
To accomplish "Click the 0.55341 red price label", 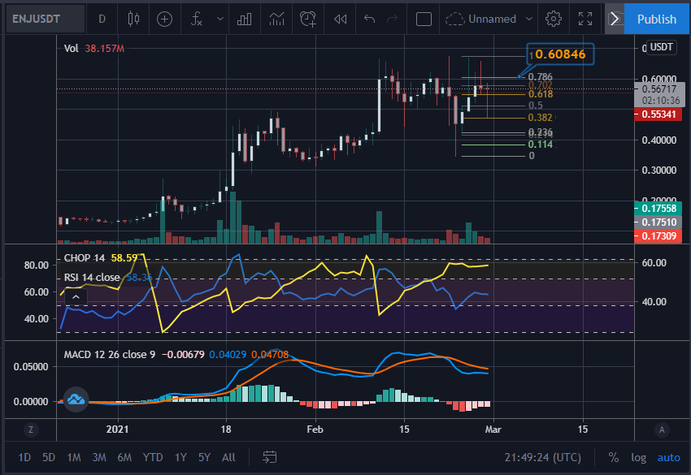I will tap(658, 114).
